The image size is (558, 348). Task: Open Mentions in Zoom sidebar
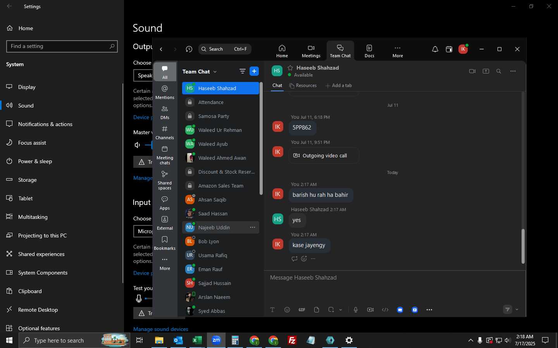coord(165,92)
